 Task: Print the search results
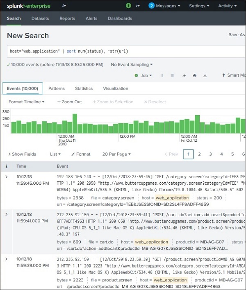pyautogui.click(x=194, y=75)
